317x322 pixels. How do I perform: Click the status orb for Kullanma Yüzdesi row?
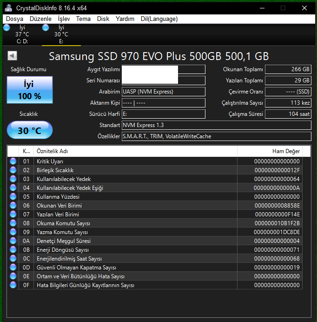pos(13,196)
